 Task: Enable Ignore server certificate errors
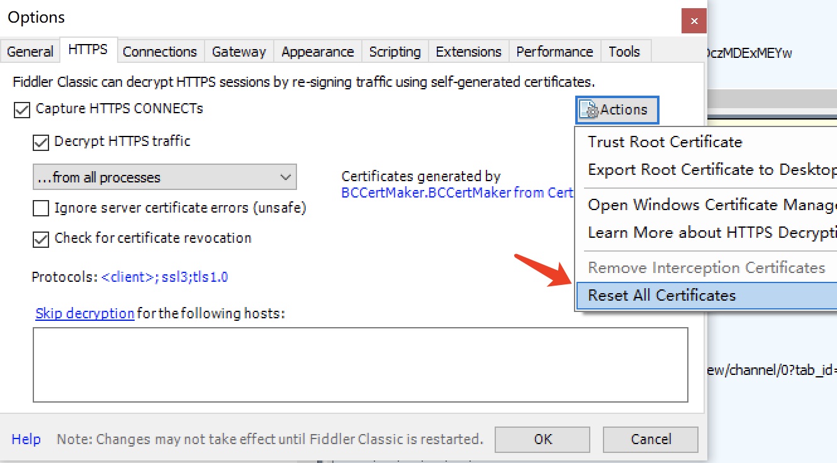[x=41, y=208]
